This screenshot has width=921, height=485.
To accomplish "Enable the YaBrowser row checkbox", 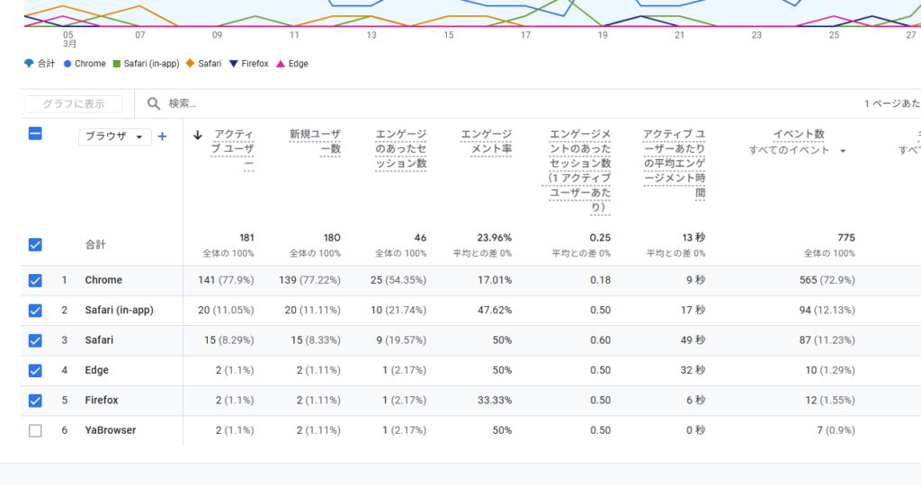I will coord(35,430).
